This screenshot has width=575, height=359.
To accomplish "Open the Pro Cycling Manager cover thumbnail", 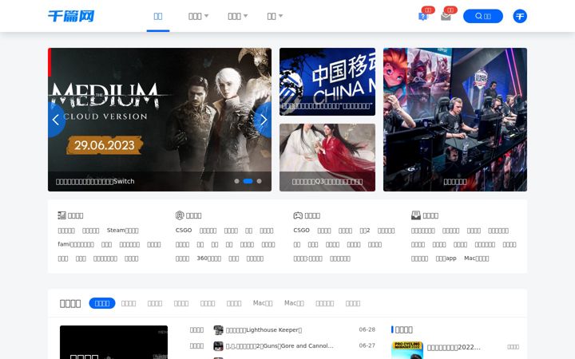I will point(407,350).
